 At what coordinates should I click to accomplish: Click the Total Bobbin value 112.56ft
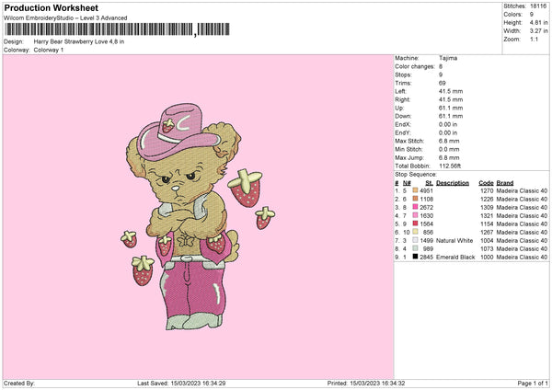pyautogui.click(x=450, y=166)
